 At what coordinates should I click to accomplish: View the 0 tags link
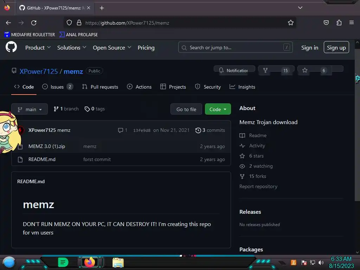[x=95, y=109]
